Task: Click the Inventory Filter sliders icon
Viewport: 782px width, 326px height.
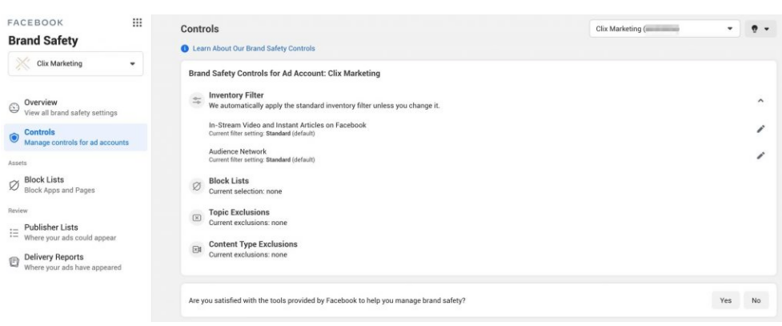Action: [197, 100]
